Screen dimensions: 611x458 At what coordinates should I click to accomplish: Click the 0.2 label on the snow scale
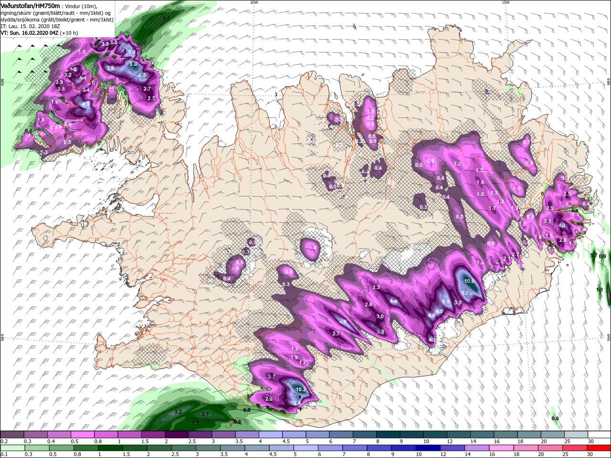[4, 441]
